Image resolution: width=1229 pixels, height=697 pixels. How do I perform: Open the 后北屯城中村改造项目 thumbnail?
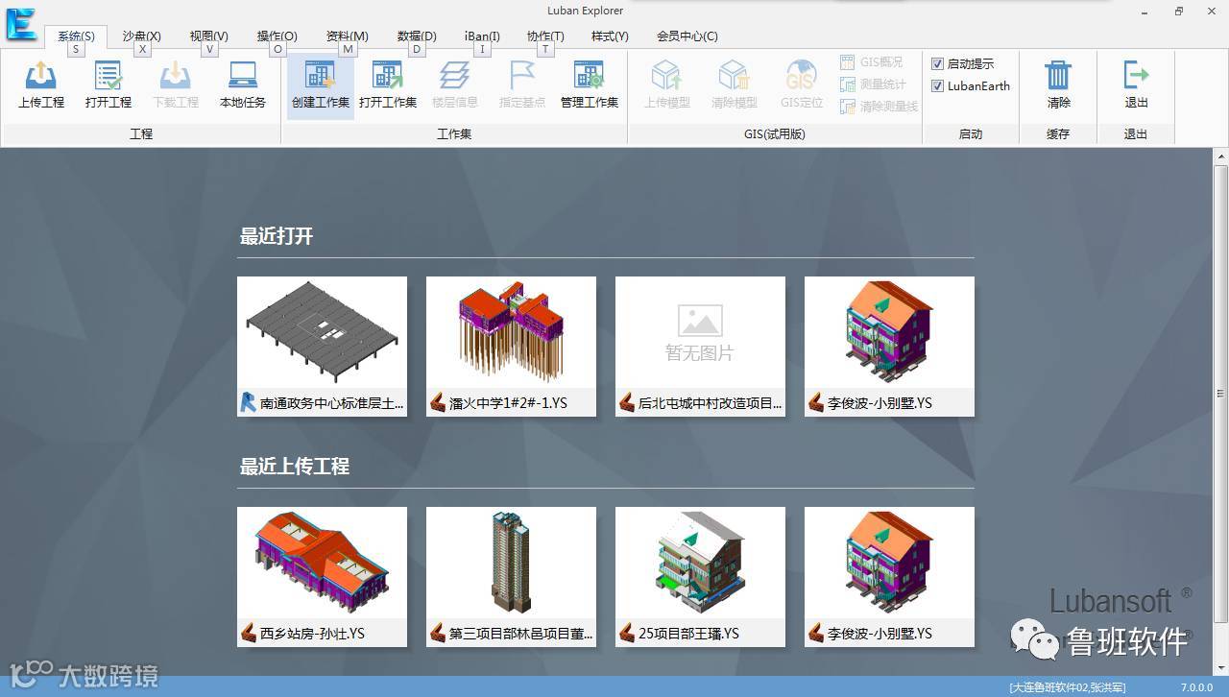pos(700,347)
